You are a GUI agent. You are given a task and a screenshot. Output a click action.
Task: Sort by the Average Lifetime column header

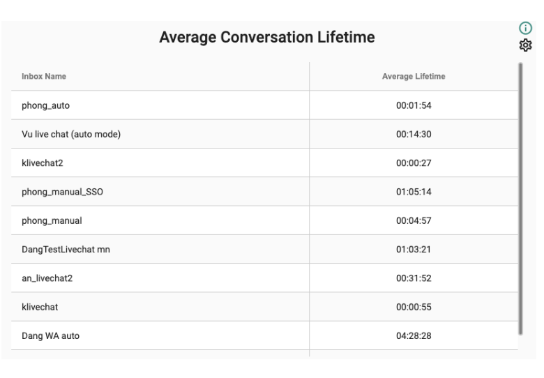point(414,76)
